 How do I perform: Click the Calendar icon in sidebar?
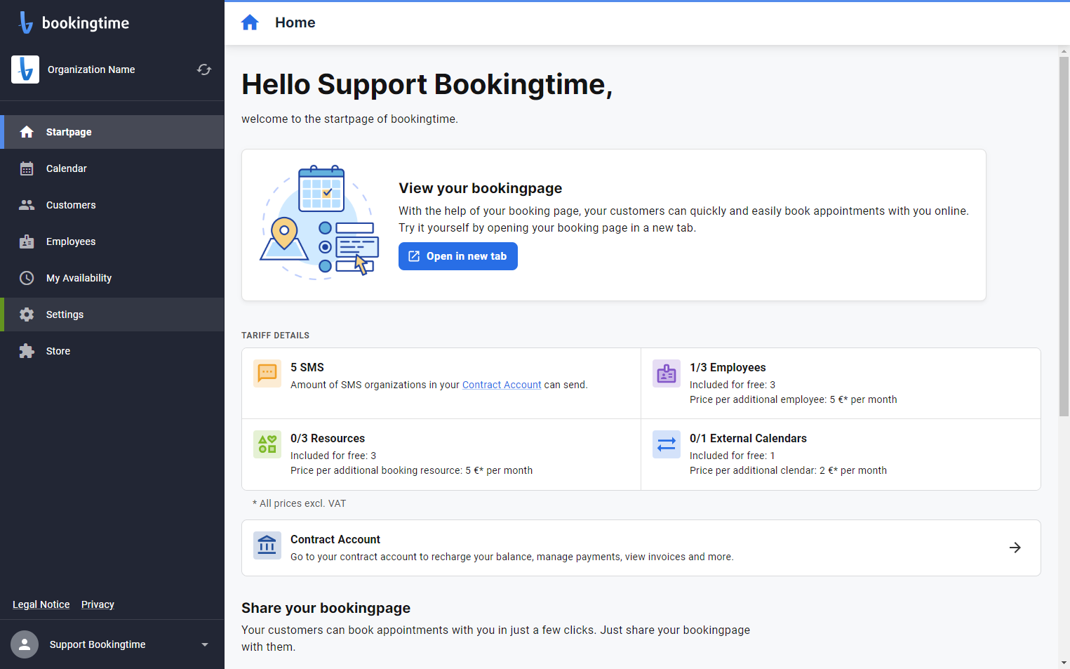click(x=27, y=168)
